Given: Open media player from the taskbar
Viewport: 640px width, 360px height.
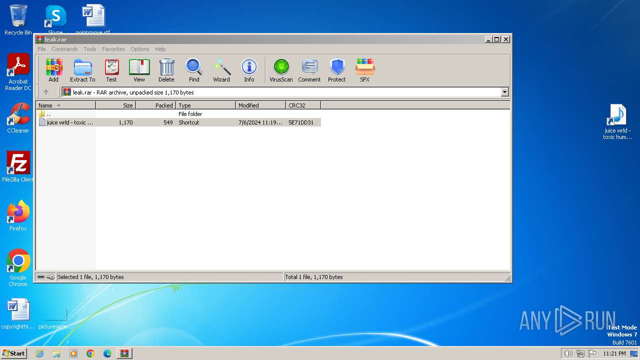Looking at the screenshot, I should point(73,353).
